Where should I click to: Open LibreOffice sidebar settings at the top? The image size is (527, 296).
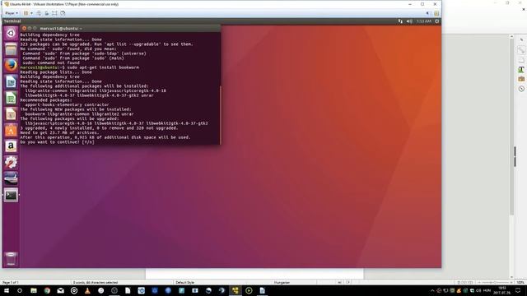pyautogui.click(x=521, y=39)
